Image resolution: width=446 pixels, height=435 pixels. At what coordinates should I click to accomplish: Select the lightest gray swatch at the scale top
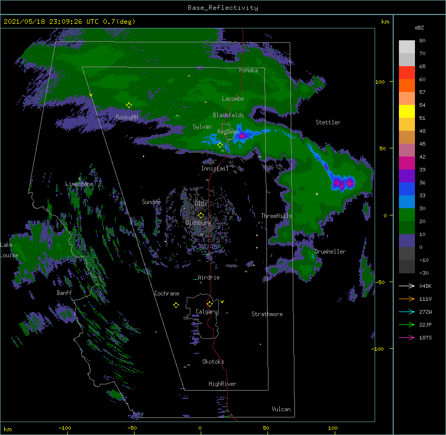407,47
